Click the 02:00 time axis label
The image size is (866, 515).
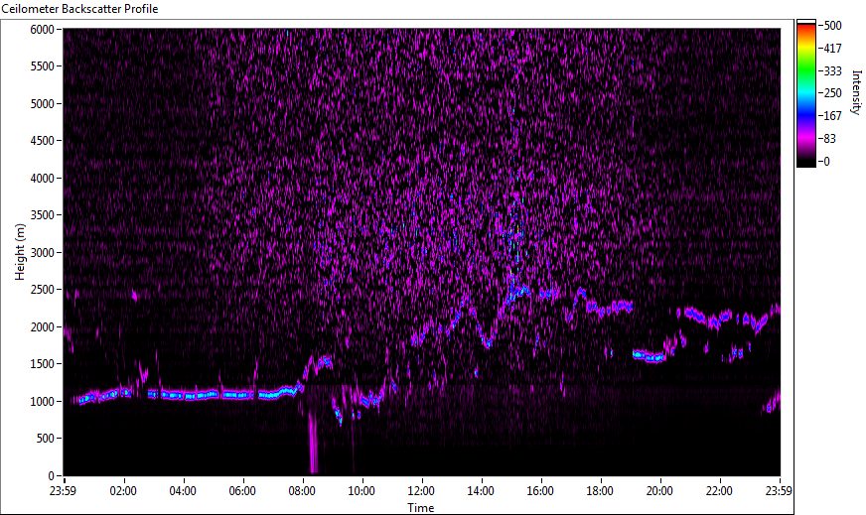(x=122, y=491)
